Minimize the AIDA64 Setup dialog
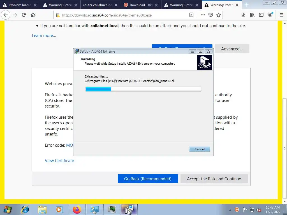 192,52
